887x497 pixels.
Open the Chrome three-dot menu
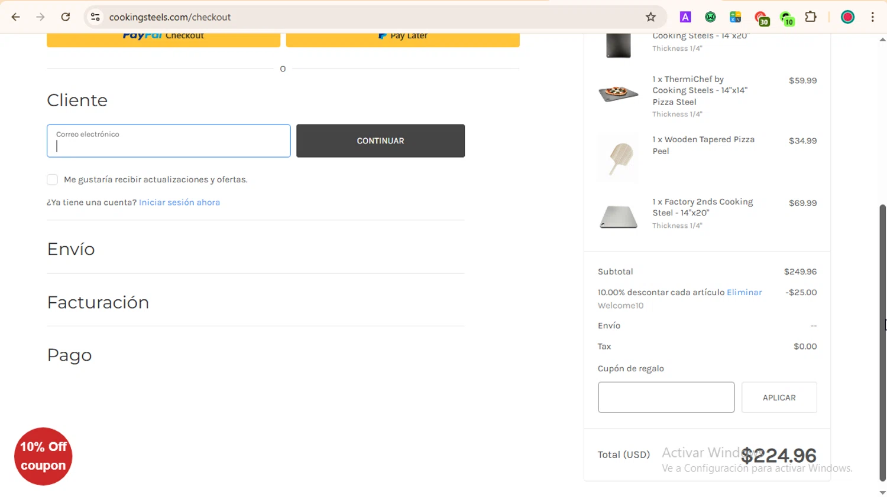pos(872,17)
